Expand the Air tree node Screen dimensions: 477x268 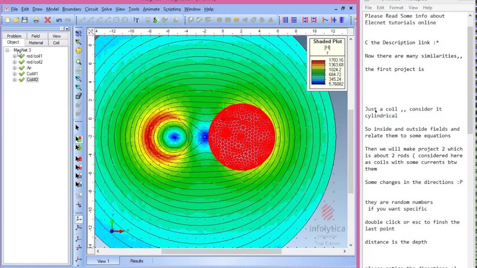point(15,68)
